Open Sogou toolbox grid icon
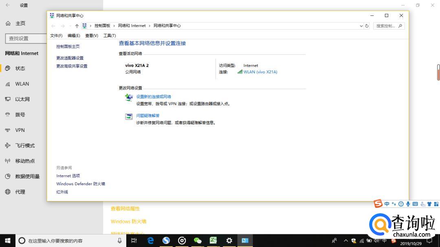This screenshot has width=440, height=247. [436, 204]
